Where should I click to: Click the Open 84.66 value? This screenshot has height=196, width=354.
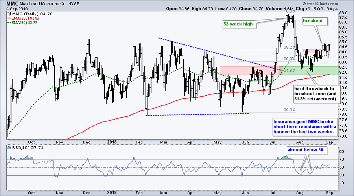[178, 9]
